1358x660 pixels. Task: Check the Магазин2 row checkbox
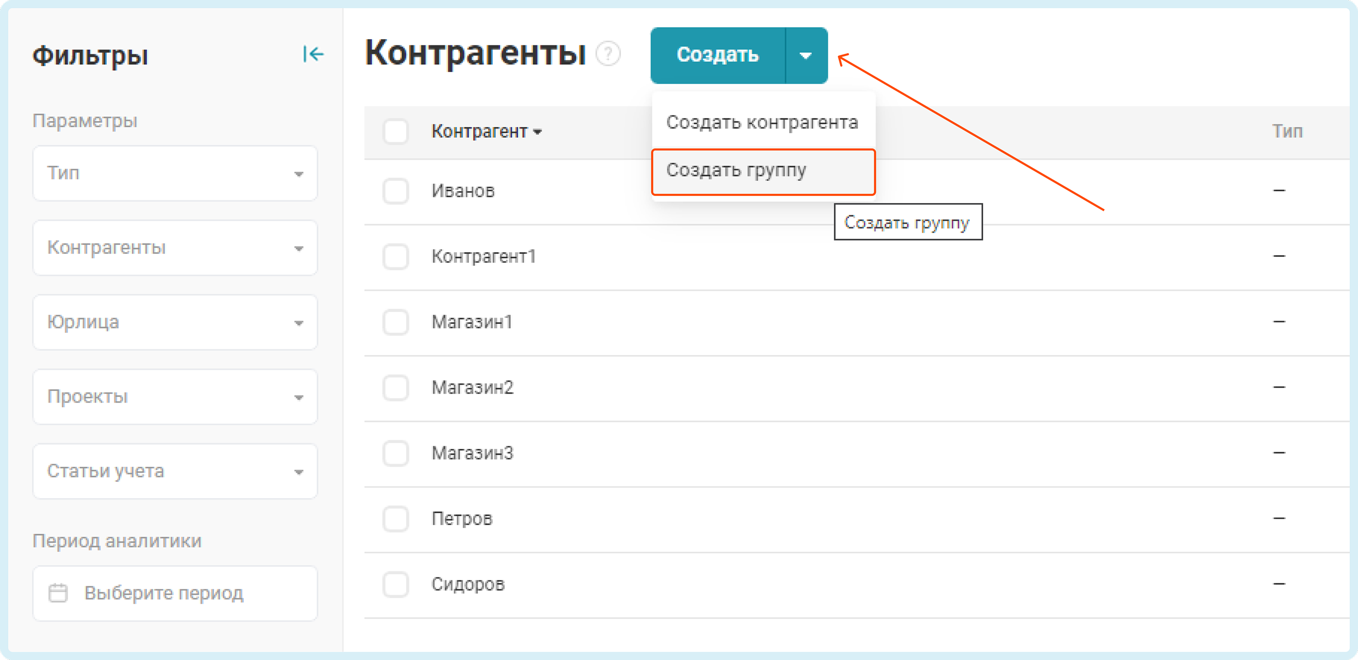tap(395, 388)
